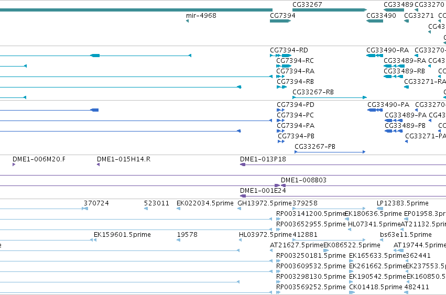Open EST GH13972.5prime
Screen dimensions: 446x295
click(x=265, y=203)
